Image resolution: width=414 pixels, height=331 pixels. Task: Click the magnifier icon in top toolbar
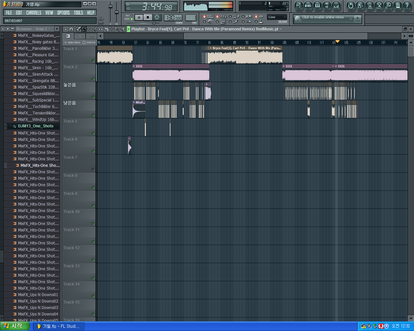coord(388,6)
